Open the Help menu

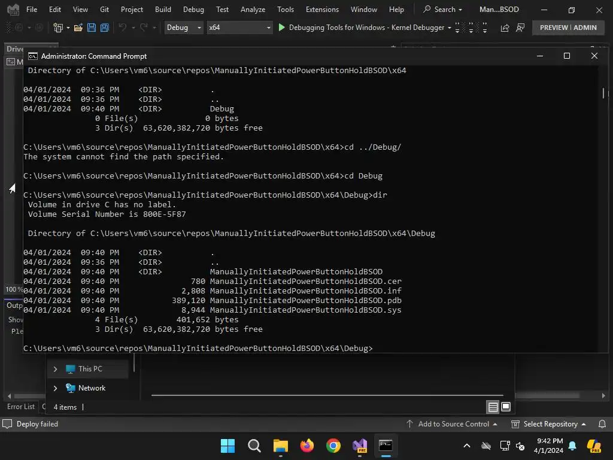[x=396, y=10]
